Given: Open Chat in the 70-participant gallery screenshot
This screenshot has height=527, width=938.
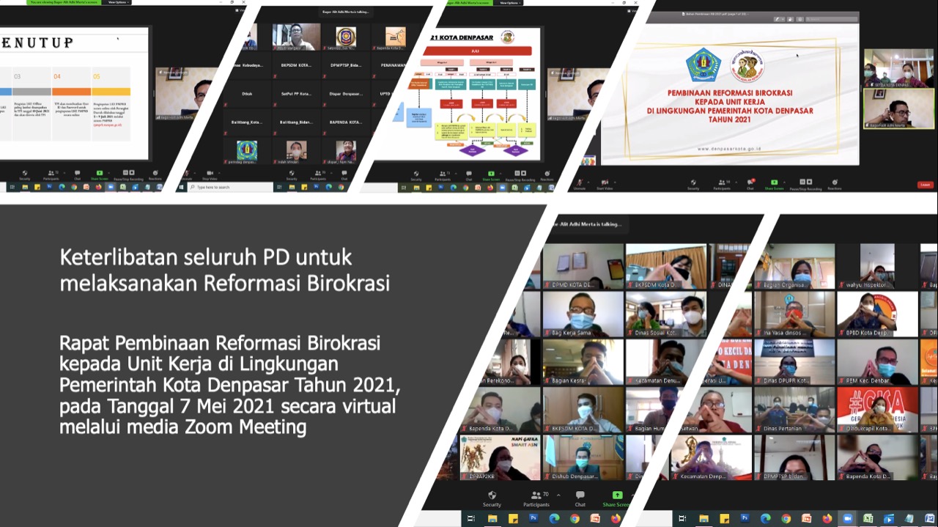Looking at the screenshot, I should pos(580,499).
